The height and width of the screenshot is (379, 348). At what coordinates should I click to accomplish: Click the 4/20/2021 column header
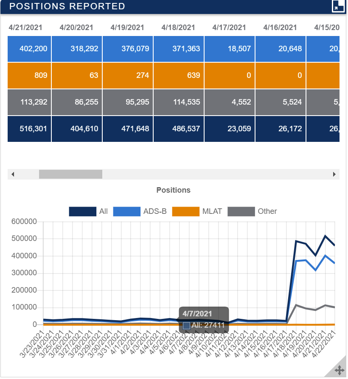(x=76, y=28)
